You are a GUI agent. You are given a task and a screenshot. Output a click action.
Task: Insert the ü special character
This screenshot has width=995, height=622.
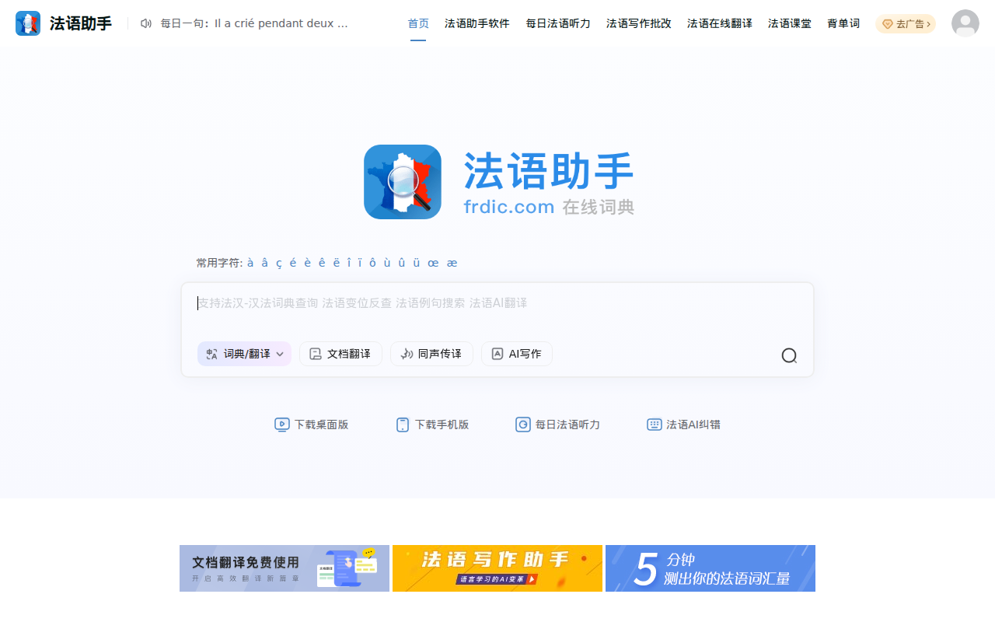(x=417, y=263)
